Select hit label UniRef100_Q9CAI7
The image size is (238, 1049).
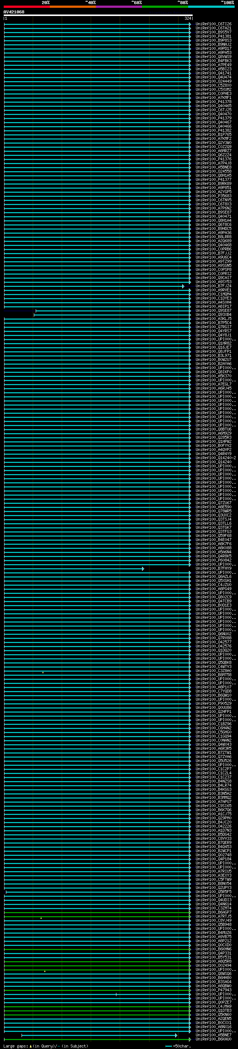[213, 278]
